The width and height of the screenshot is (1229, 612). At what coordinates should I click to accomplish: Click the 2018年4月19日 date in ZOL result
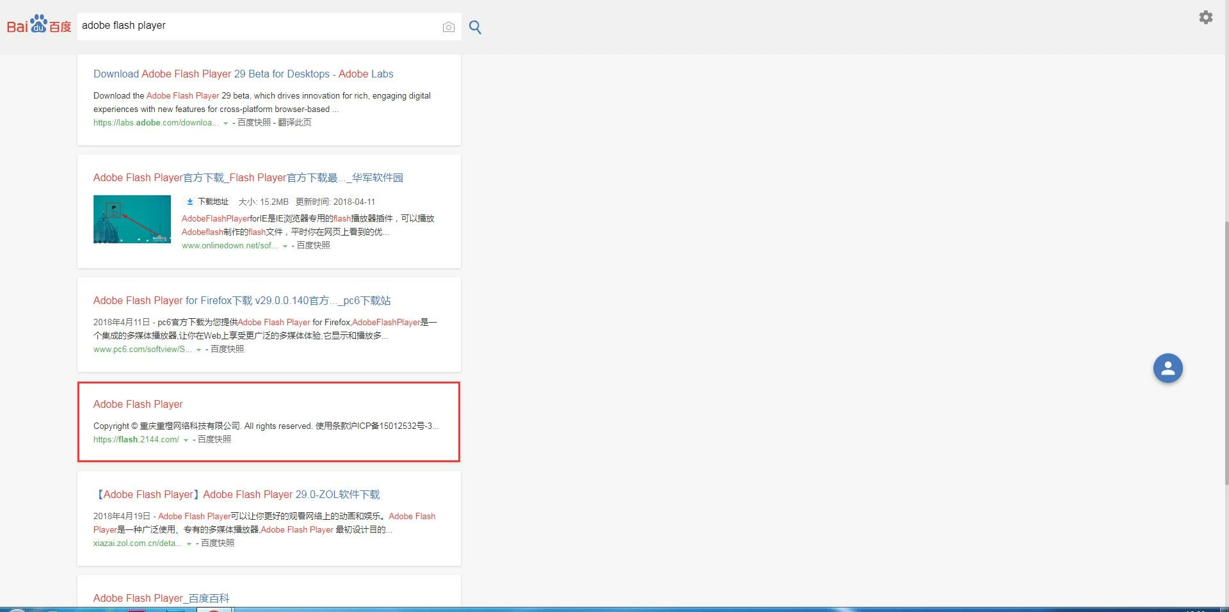click(x=122, y=516)
